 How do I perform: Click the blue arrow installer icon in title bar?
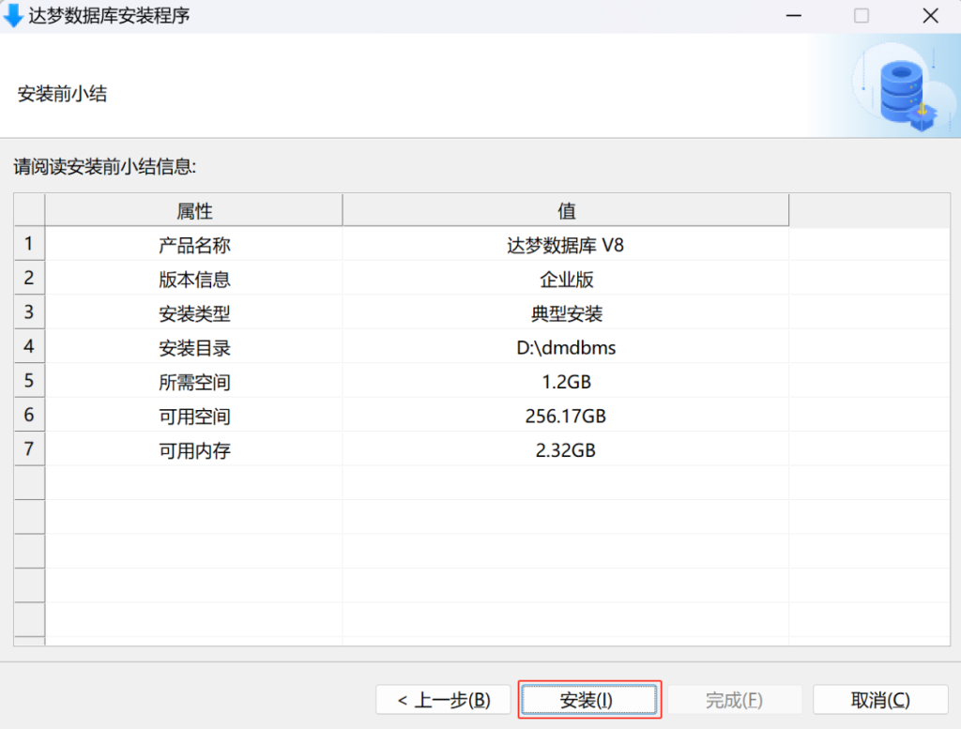(x=14, y=16)
